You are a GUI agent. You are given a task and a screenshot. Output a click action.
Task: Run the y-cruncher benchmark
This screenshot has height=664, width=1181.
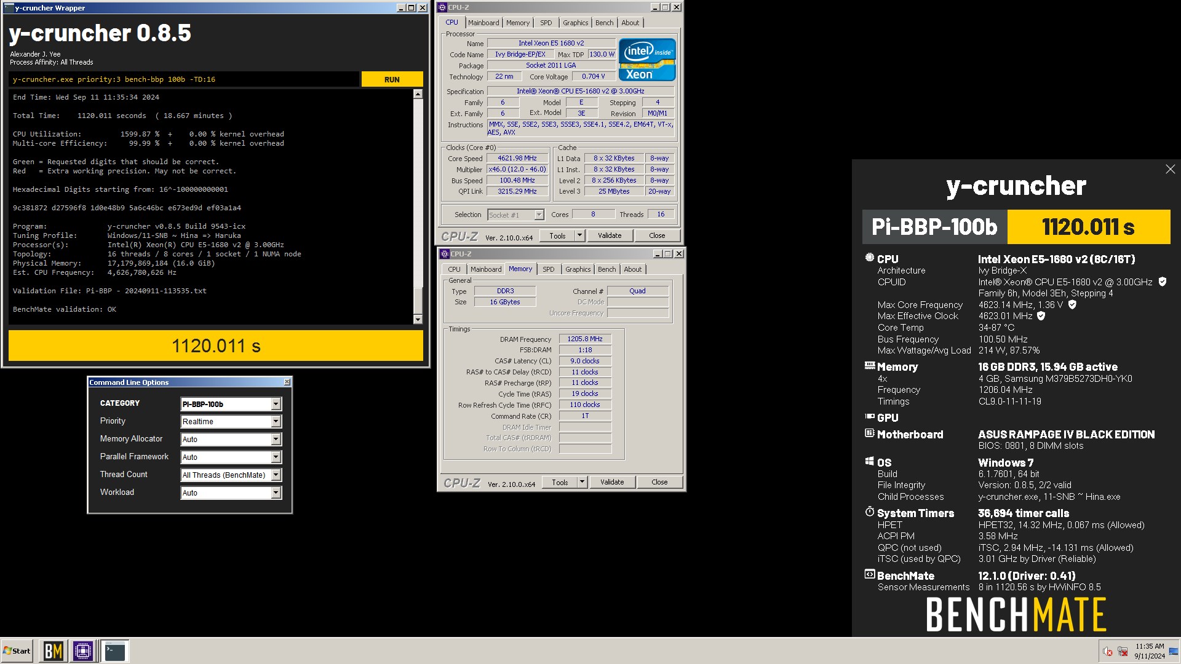(x=392, y=79)
